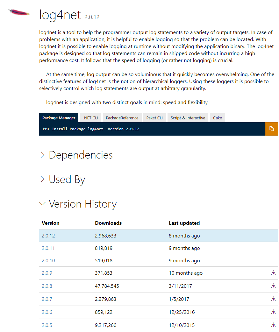This screenshot has height=332, width=279.
Task: Click the Apache feather logo
Action: point(18,13)
